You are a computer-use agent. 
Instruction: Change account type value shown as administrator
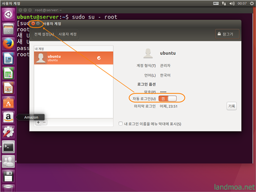point(165,66)
